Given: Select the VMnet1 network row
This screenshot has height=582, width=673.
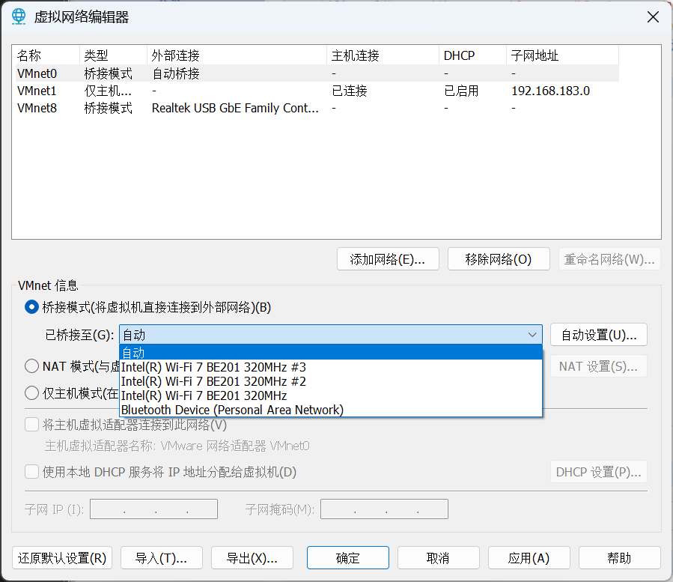Looking at the screenshot, I should click(317, 91).
